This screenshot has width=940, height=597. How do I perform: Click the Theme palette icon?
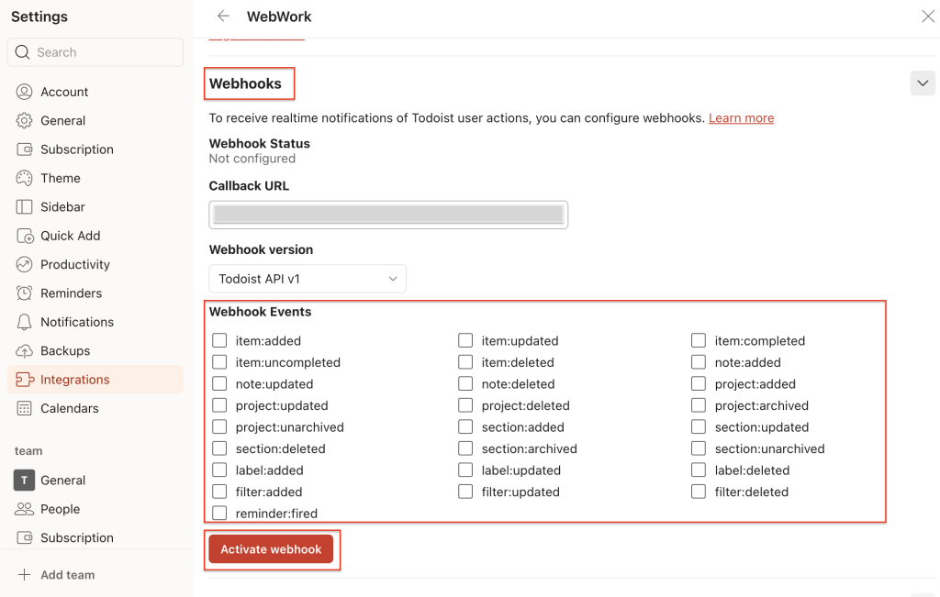(x=24, y=178)
